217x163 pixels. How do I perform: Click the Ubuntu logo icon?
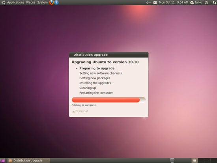[4, 2]
